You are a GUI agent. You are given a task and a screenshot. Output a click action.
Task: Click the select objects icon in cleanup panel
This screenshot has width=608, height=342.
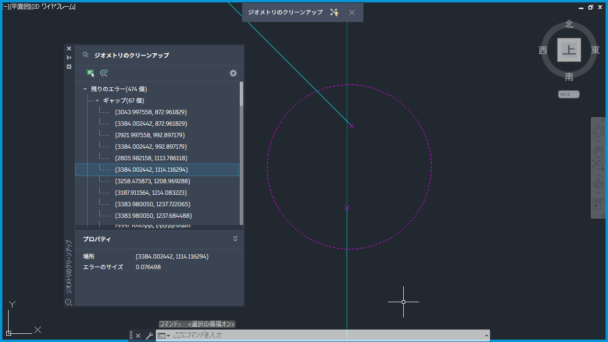90,73
